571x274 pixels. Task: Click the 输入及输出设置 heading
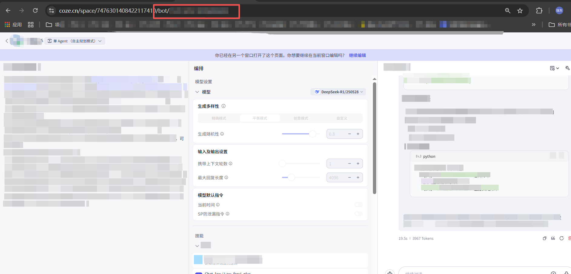(213, 152)
